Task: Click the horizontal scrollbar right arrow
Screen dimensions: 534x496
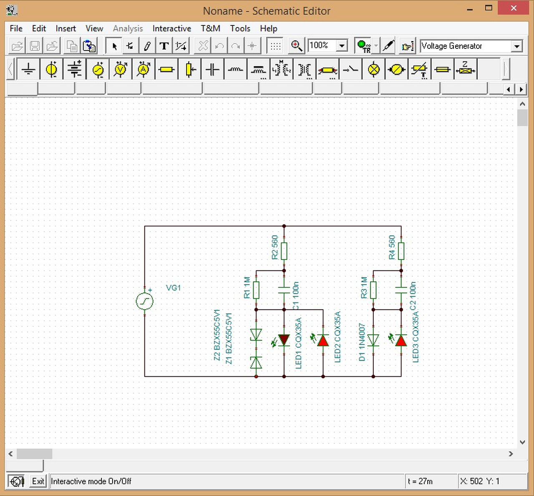Action: (511, 454)
